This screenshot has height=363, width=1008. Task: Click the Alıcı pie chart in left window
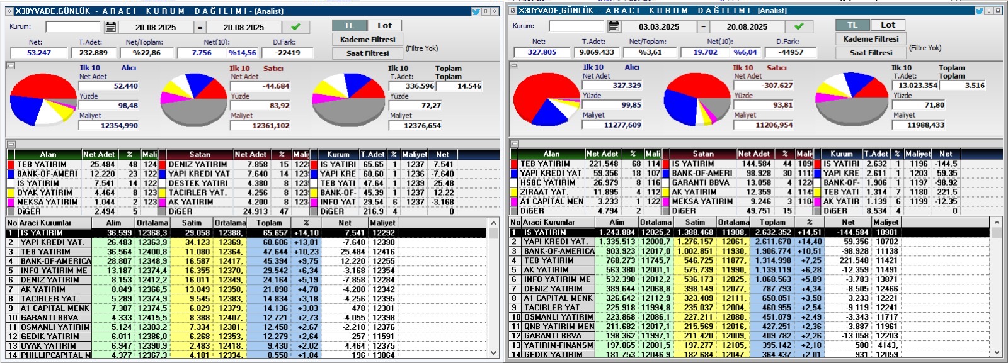(x=42, y=99)
